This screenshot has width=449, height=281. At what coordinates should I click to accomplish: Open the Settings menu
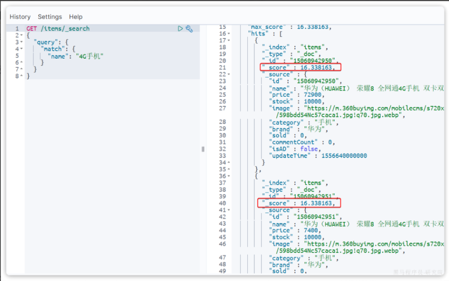[x=50, y=17]
